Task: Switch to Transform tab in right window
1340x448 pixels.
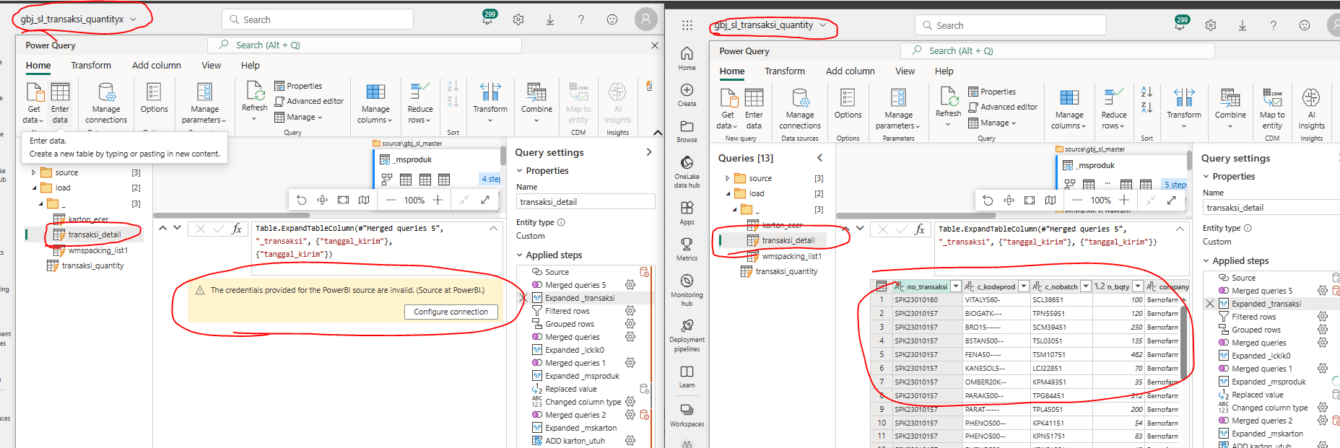Action: [x=785, y=71]
